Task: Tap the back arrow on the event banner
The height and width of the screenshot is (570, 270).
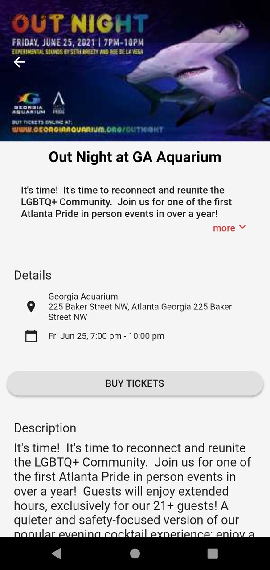Action: coord(19,62)
